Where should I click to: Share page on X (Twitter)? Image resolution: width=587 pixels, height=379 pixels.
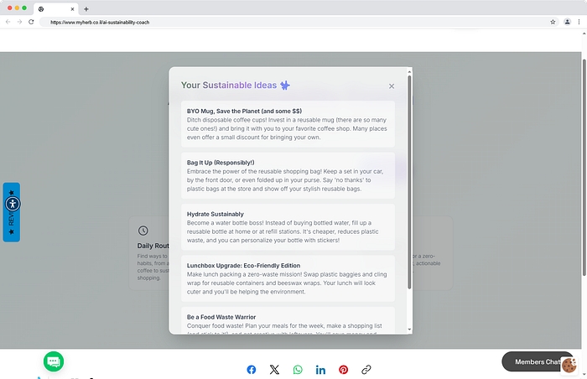274,370
